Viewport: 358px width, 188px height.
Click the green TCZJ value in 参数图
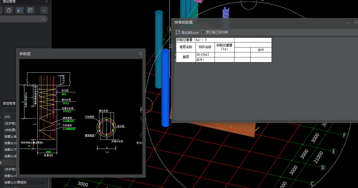click(65, 103)
